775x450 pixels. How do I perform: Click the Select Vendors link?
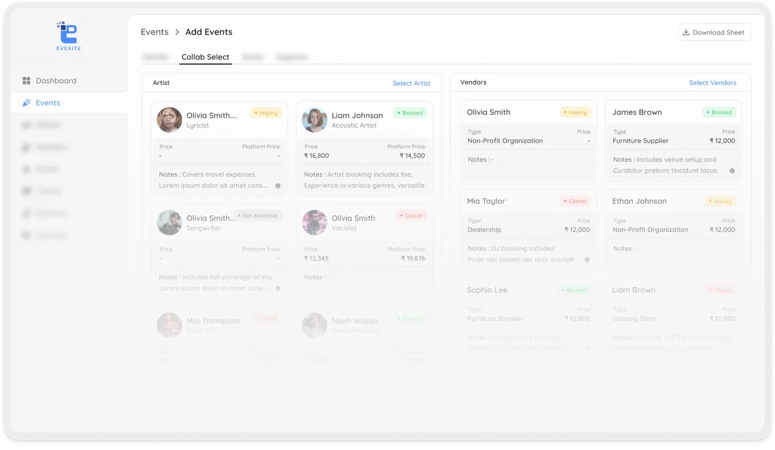tap(713, 83)
